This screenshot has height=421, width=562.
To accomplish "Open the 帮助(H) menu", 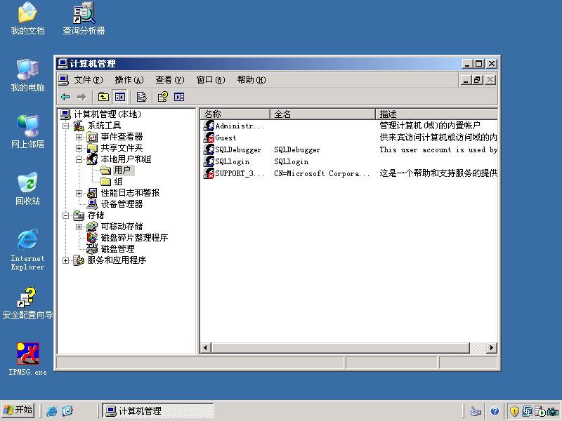I will 251,80.
